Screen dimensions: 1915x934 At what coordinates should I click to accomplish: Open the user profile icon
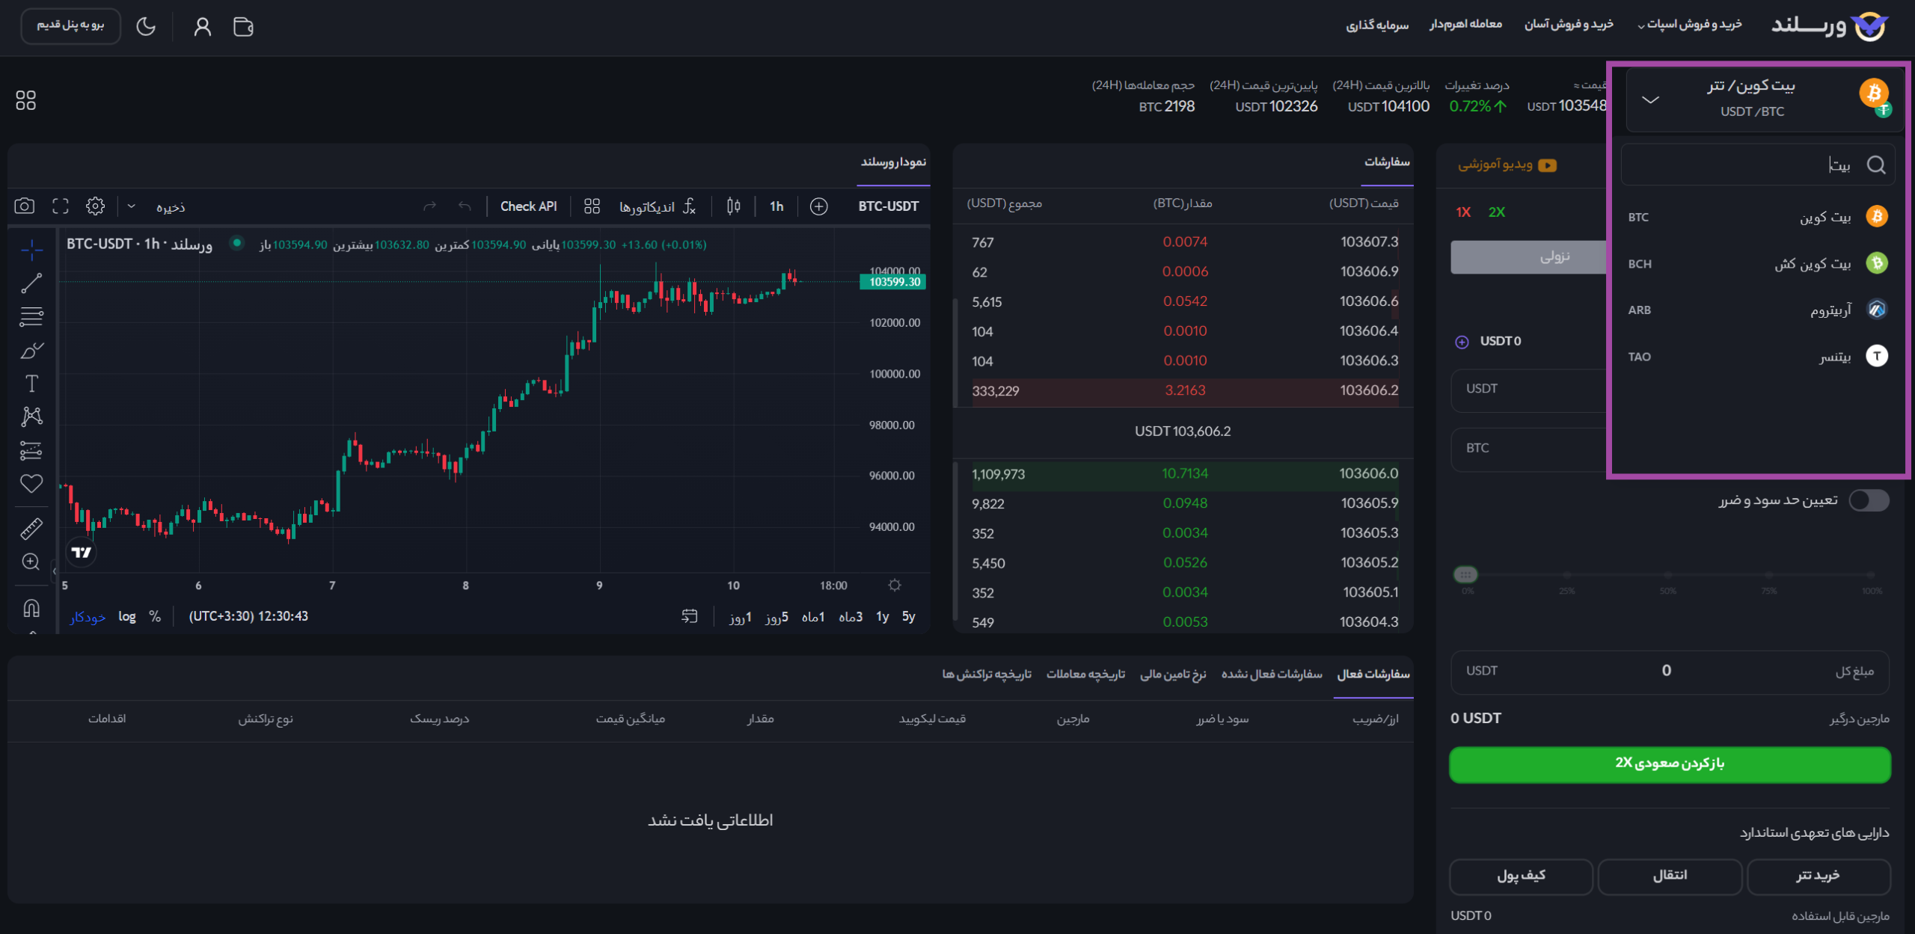[x=202, y=27]
